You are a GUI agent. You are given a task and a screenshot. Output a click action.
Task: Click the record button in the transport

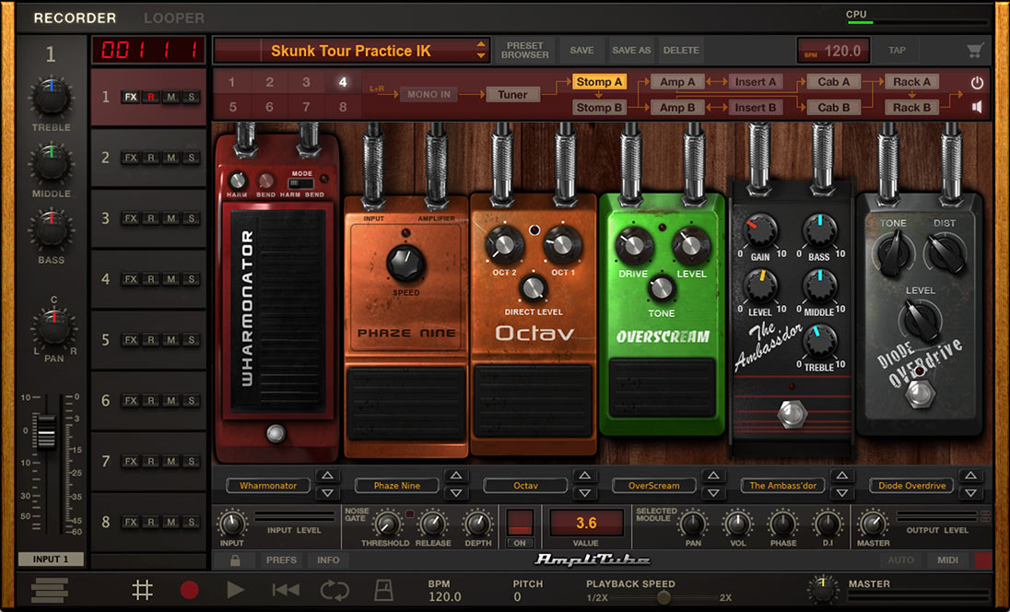[191, 589]
